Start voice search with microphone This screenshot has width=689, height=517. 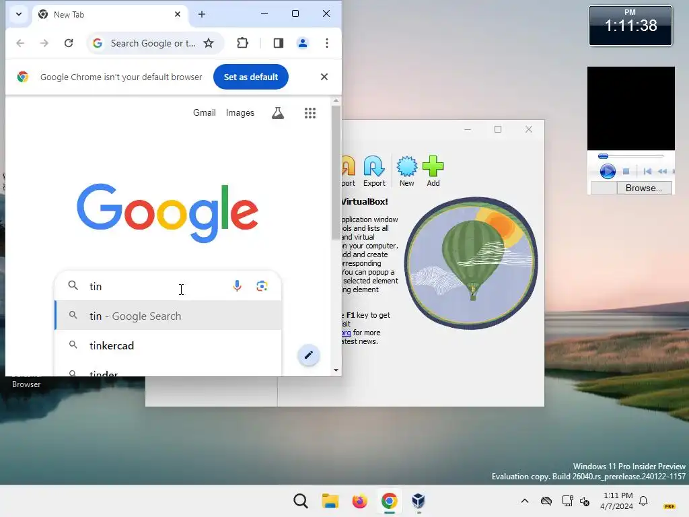pyautogui.click(x=238, y=286)
